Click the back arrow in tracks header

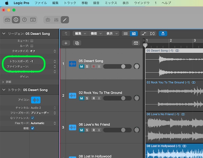66,34
